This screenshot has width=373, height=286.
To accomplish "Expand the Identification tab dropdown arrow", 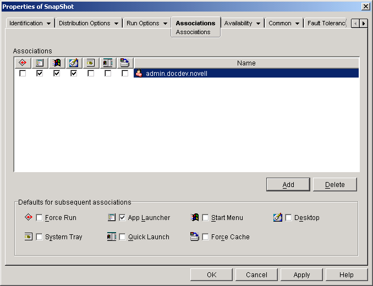I will point(49,24).
